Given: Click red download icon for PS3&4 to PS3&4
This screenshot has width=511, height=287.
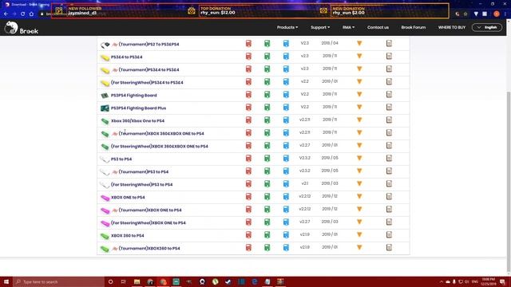Looking at the screenshot, I should pos(248,56).
